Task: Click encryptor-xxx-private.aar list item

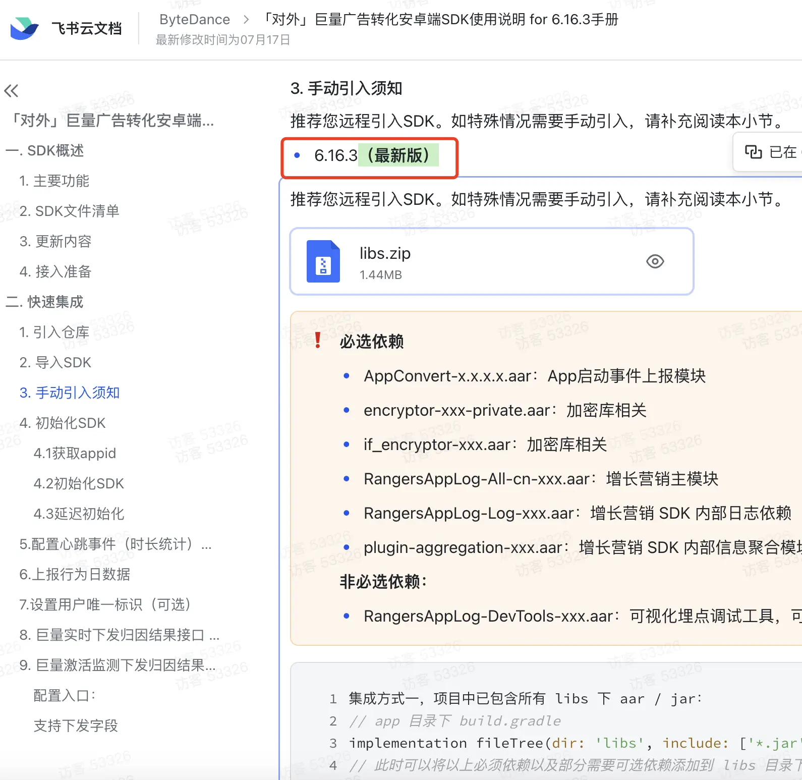Action: click(505, 410)
